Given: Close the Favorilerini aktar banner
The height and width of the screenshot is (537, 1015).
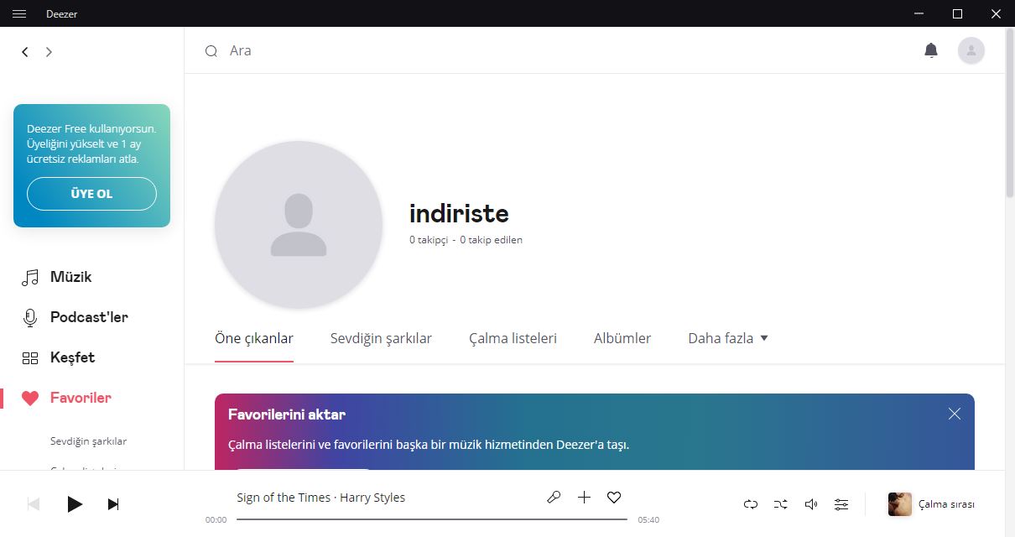Looking at the screenshot, I should [x=955, y=414].
